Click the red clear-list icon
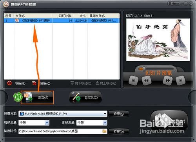This screenshot has width=196, height=142. (34, 83)
